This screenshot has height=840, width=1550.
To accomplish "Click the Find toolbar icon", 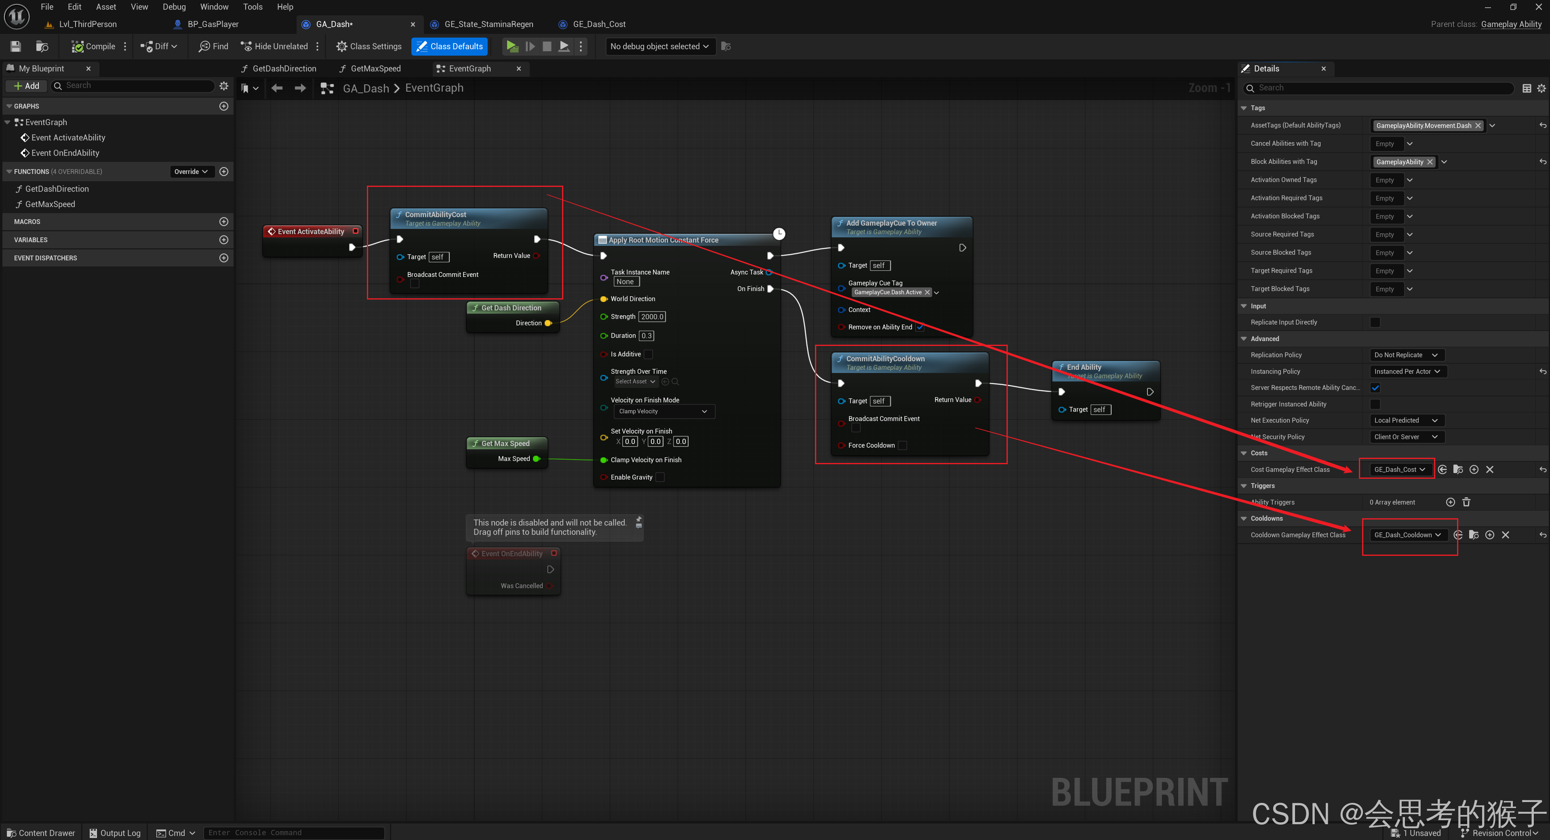I will 214,46.
